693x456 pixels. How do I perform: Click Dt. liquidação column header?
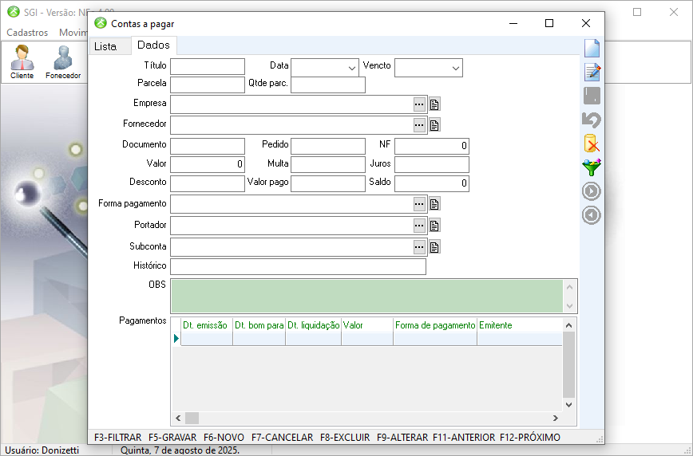(313, 325)
